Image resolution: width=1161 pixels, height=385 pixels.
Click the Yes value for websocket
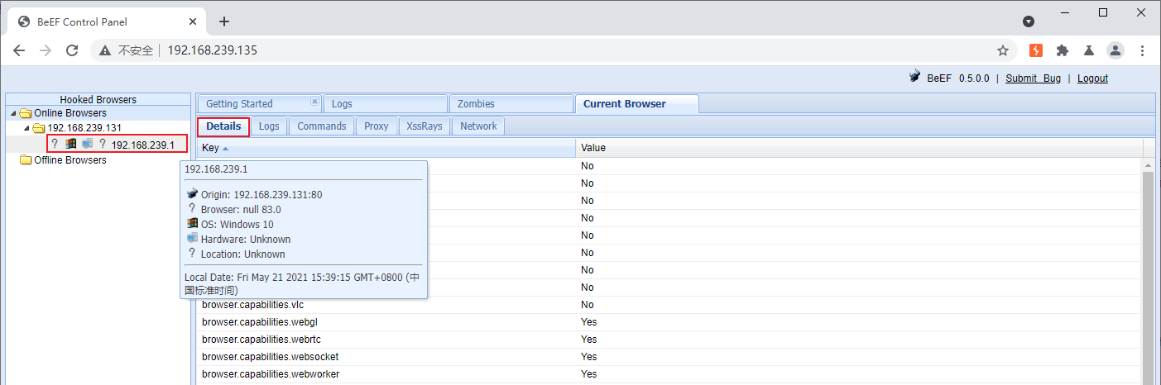pos(588,357)
